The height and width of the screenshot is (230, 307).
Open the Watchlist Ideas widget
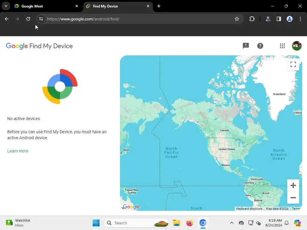18,223
